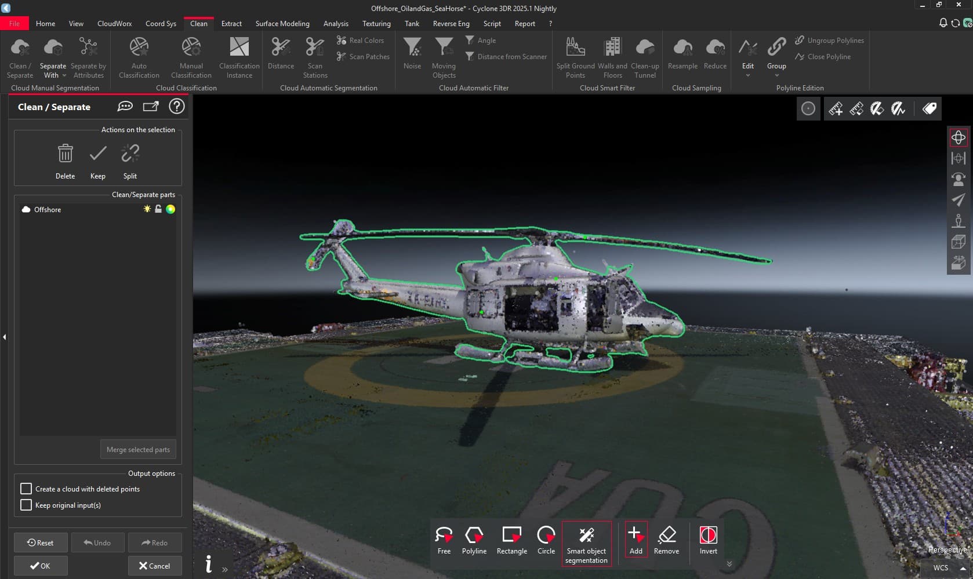Select the Smart object segmentation tool
Image resolution: width=973 pixels, height=579 pixels.
[x=586, y=542]
